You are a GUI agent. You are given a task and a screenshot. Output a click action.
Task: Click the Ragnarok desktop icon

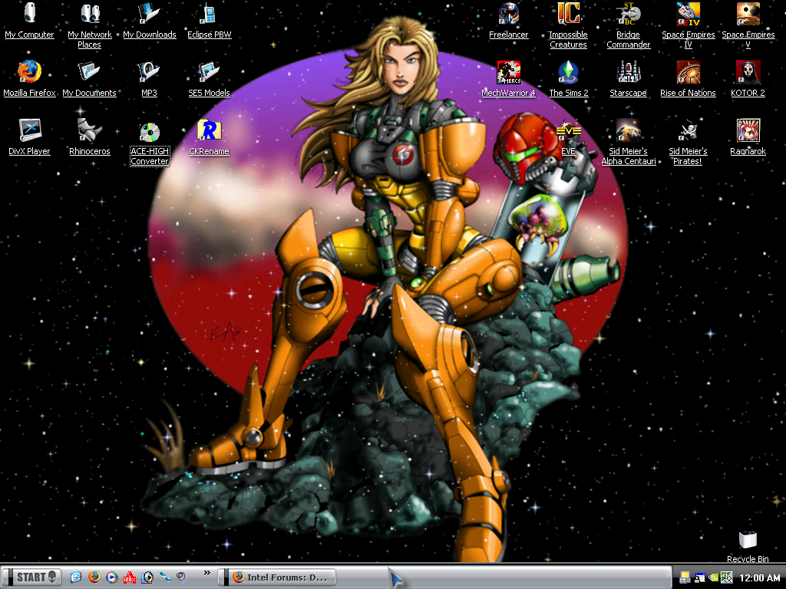pyautogui.click(x=748, y=131)
